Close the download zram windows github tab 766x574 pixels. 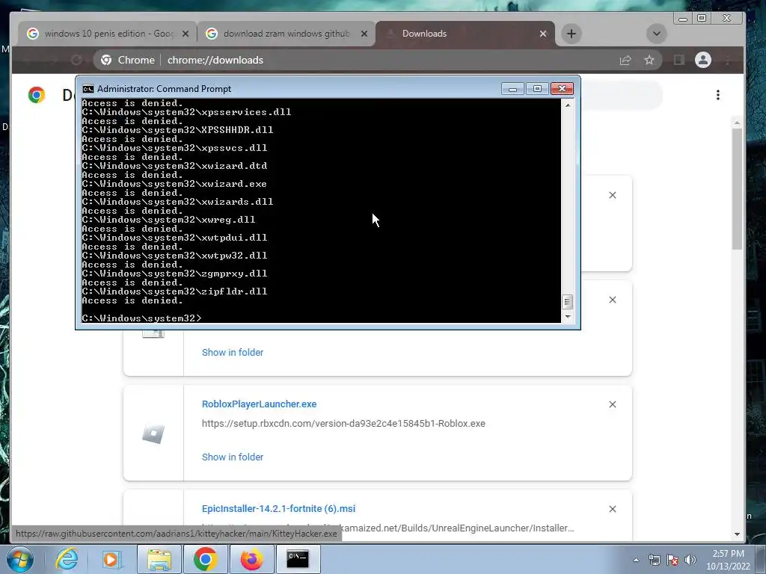coord(364,34)
